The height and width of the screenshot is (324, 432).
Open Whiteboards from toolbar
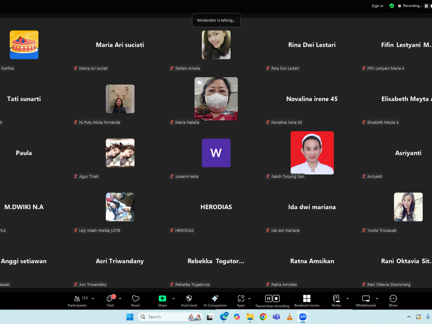(366, 301)
